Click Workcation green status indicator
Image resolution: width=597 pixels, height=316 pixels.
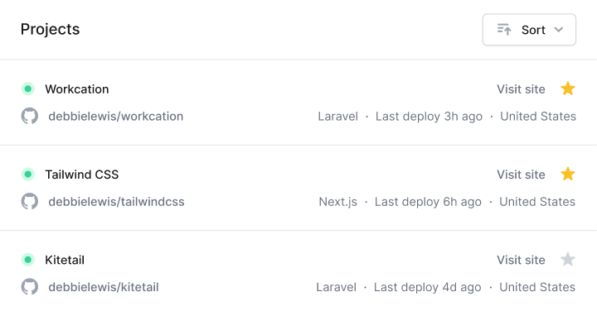(x=28, y=89)
